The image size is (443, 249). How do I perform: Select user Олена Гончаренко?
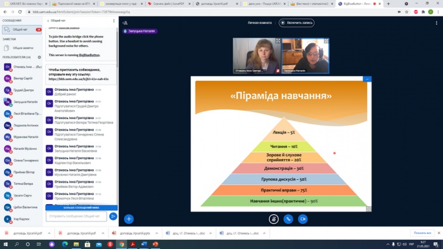point(22,160)
